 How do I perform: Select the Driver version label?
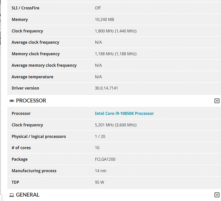[25, 88]
